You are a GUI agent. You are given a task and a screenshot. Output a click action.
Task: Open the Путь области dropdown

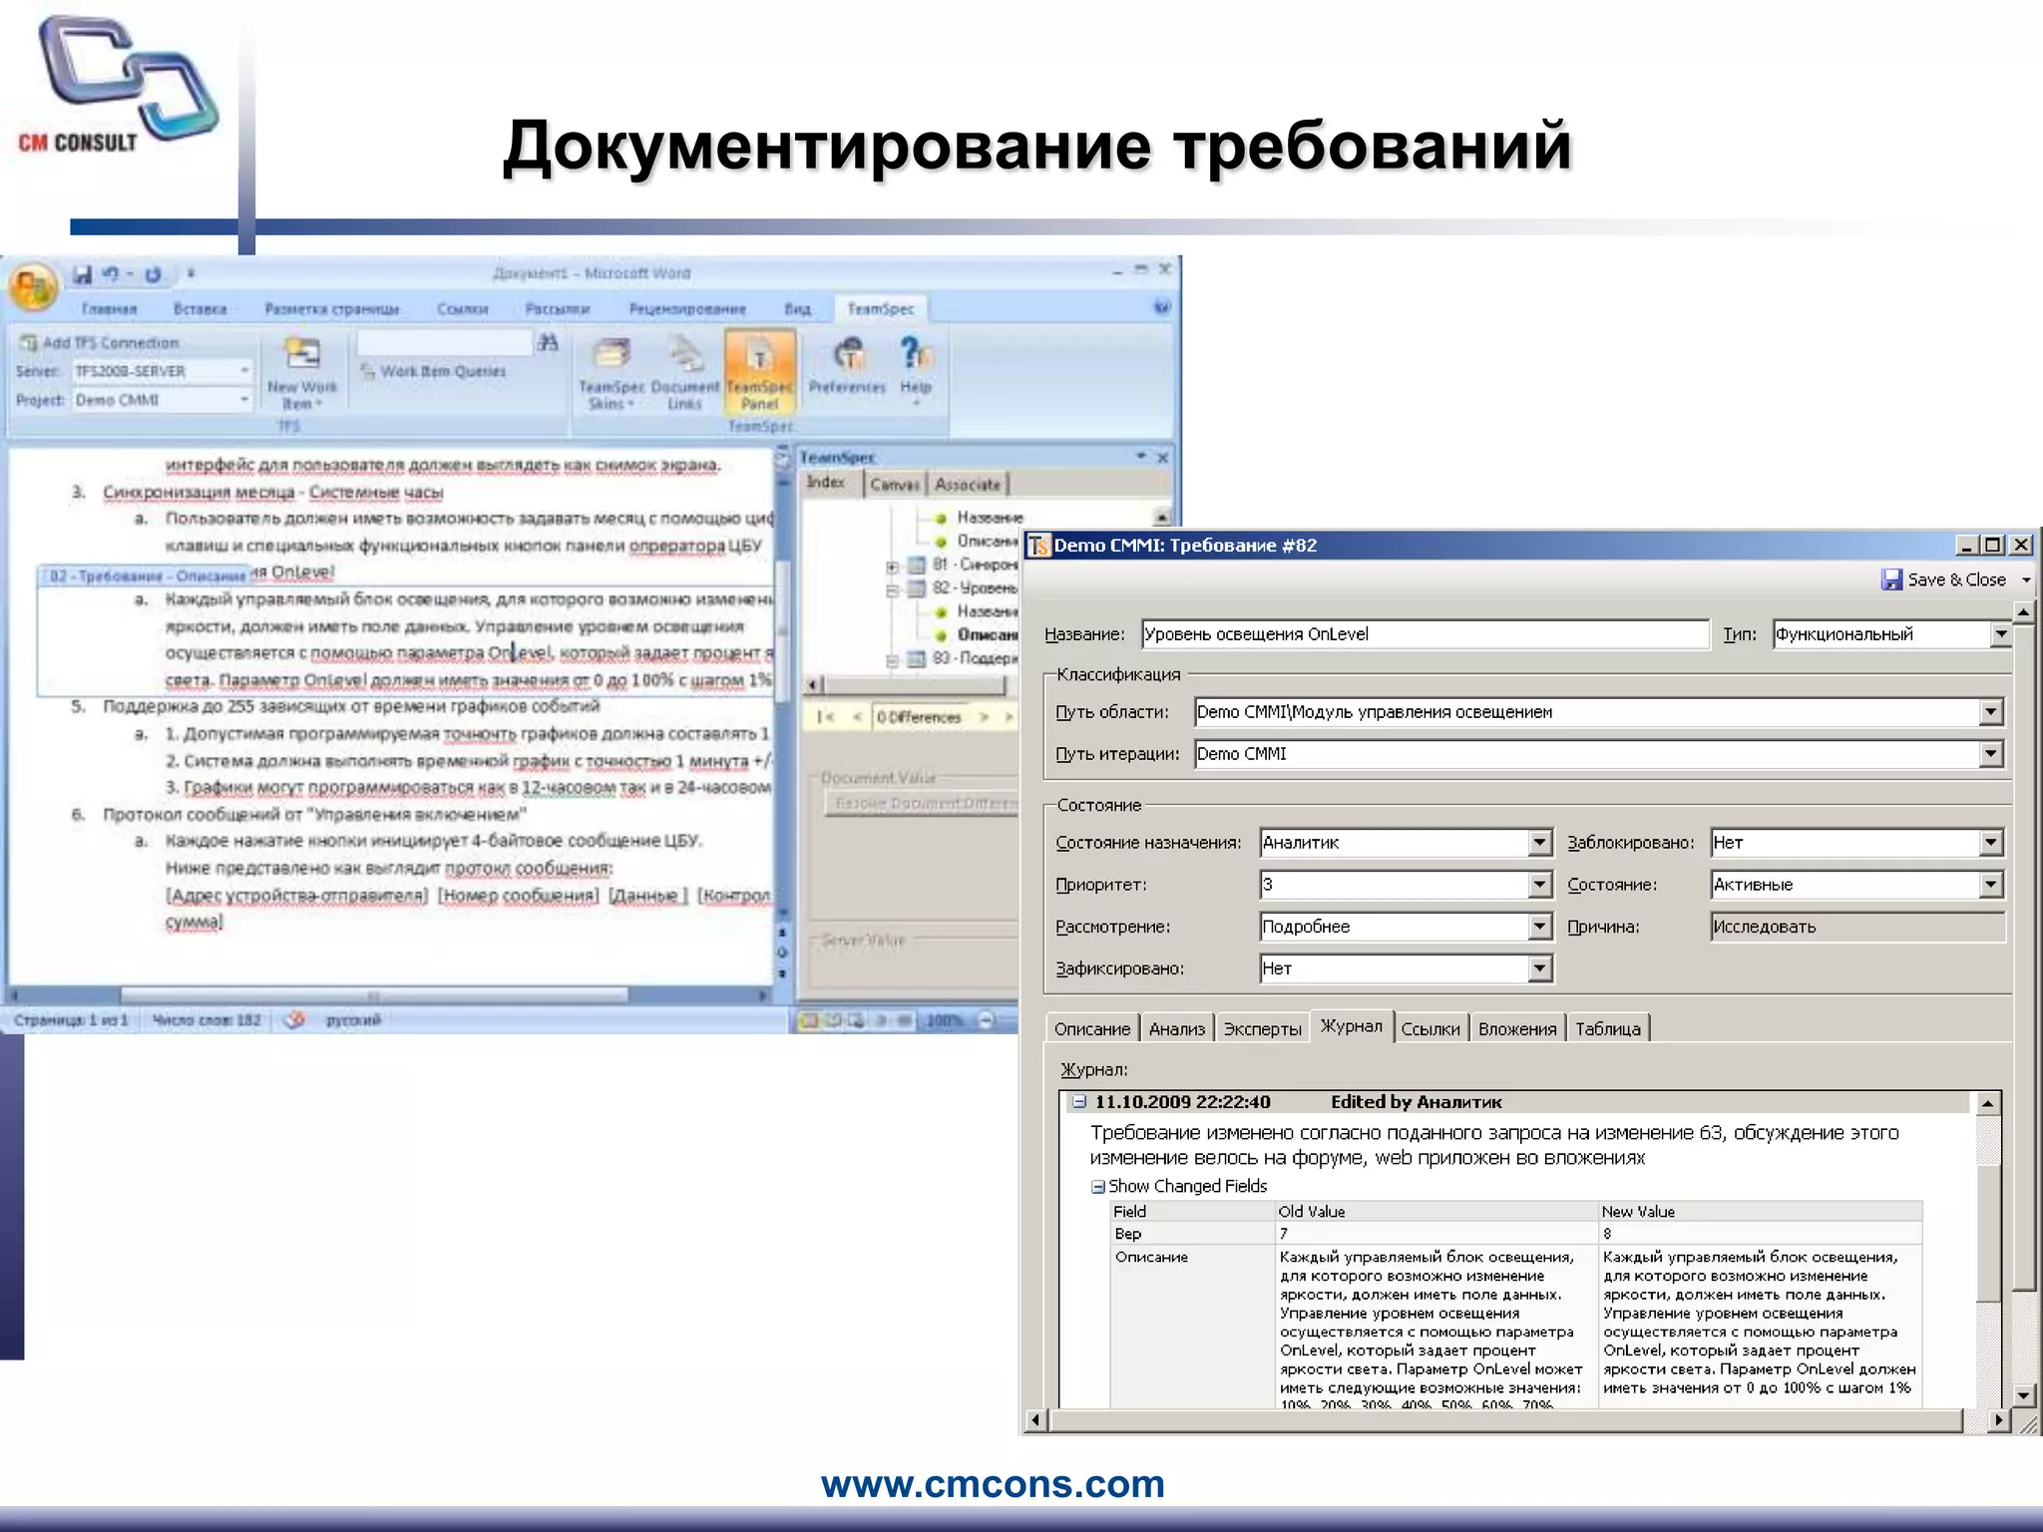tap(1990, 712)
